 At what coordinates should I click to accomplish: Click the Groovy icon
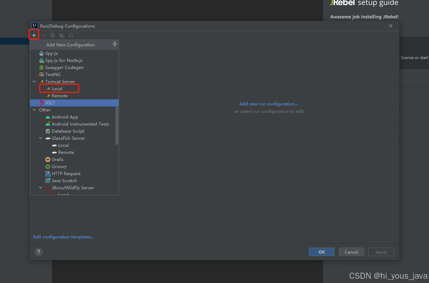tap(48, 167)
